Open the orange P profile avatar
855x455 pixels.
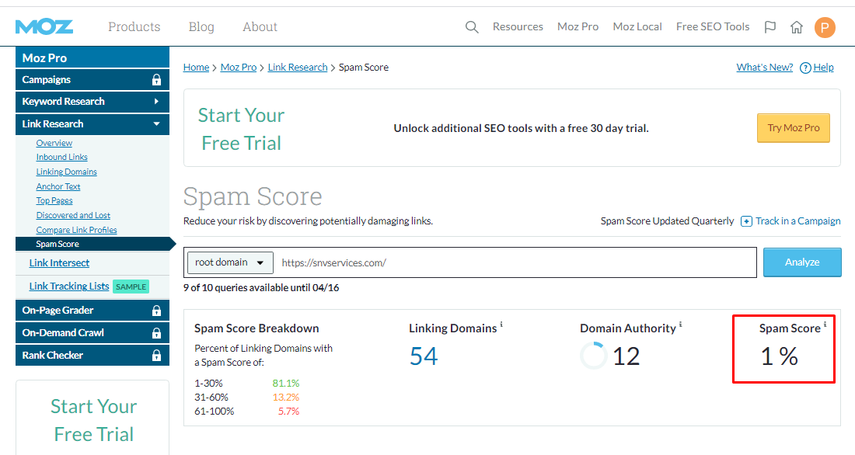(x=825, y=26)
